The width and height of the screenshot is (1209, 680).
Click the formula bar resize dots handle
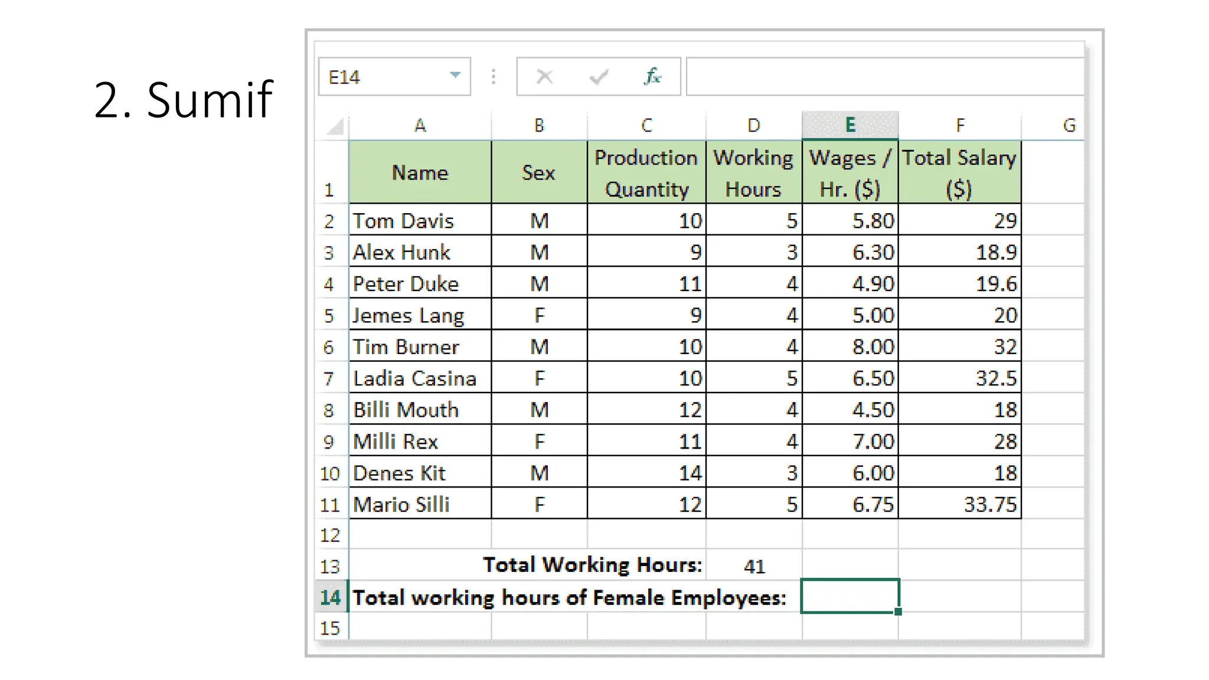click(494, 77)
